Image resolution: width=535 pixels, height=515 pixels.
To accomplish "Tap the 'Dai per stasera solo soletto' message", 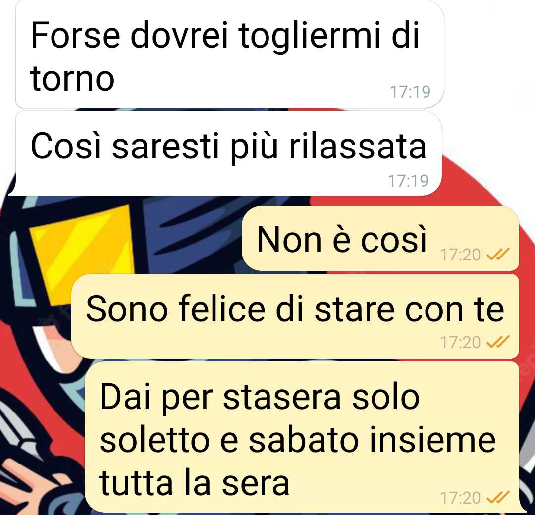I will pyautogui.click(x=302, y=437).
